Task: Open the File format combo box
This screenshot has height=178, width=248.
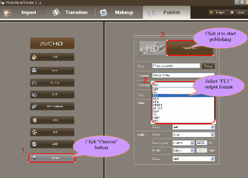Action: click(x=173, y=85)
